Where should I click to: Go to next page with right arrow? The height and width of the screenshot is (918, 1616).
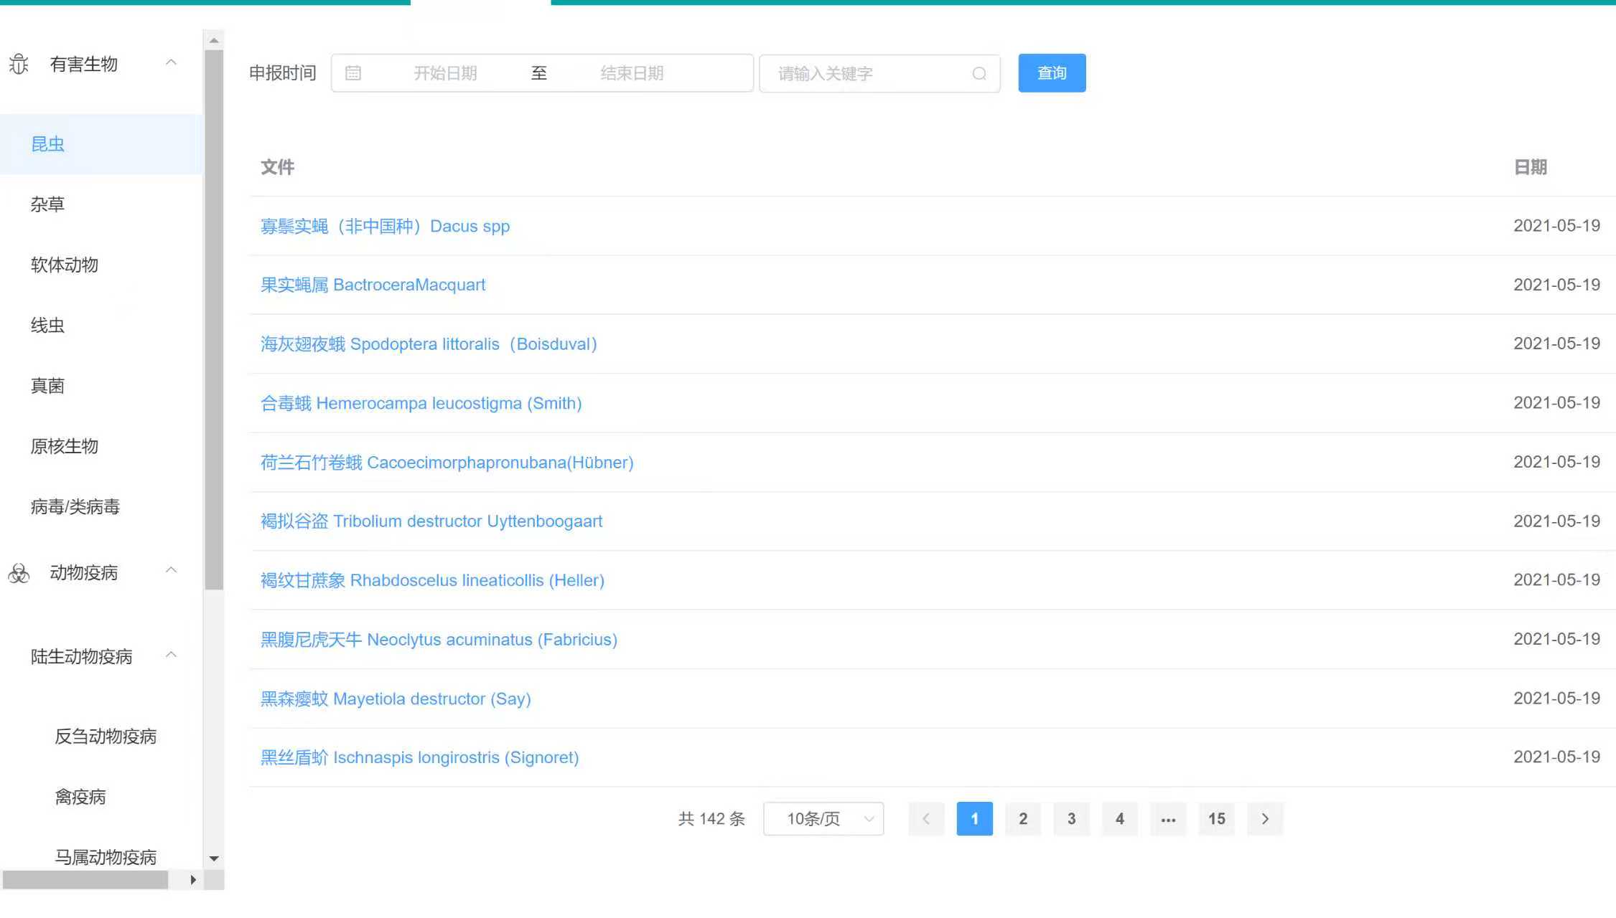pyautogui.click(x=1265, y=819)
